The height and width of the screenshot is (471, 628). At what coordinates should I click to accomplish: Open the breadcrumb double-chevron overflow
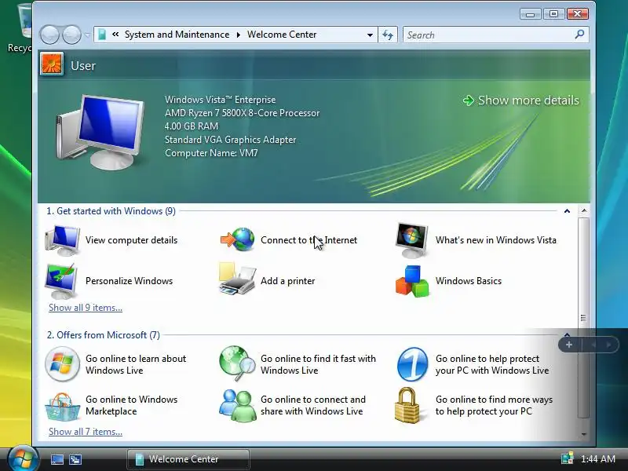click(115, 35)
